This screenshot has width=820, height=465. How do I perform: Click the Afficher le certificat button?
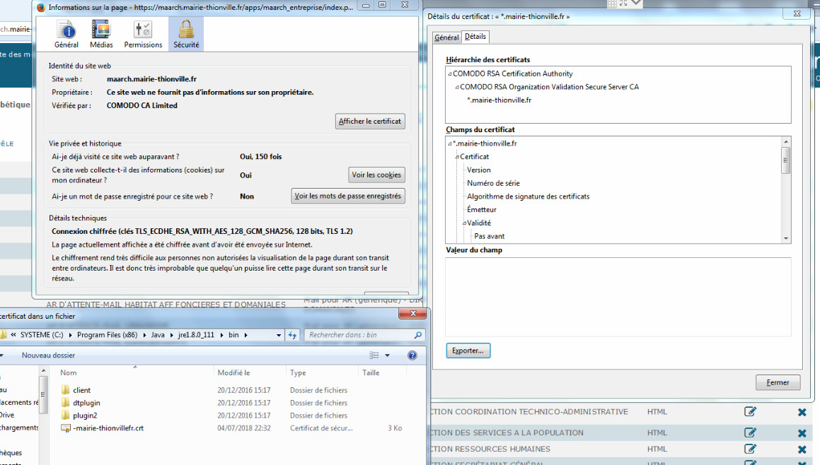pyautogui.click(x=370, y=121)
